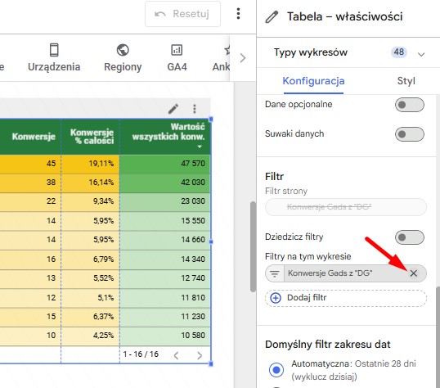
Task: Open the Urządzenia page via the phone icon
Action: coord(54,50)
